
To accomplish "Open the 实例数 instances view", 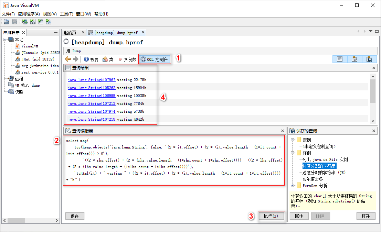I will pyautogui.click(x=127, y=59).
